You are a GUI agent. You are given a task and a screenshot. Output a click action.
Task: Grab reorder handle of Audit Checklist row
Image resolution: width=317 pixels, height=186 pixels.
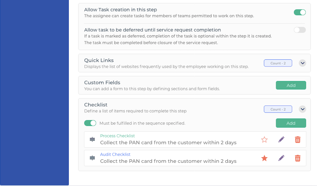[x=92, y=158]
